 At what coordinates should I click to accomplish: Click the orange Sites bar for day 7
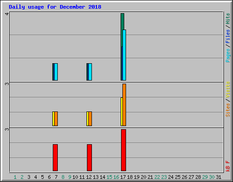pyautogui.click(x=56, y=119)
